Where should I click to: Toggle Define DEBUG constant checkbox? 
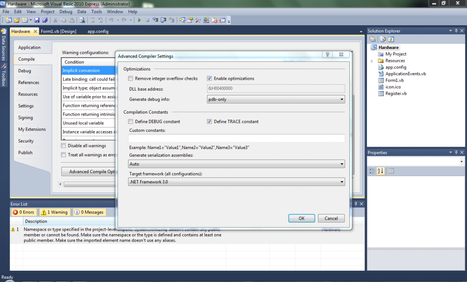tap(131, 122)
